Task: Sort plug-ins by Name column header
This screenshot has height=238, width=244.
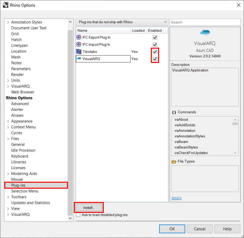Action: point(103,30)
